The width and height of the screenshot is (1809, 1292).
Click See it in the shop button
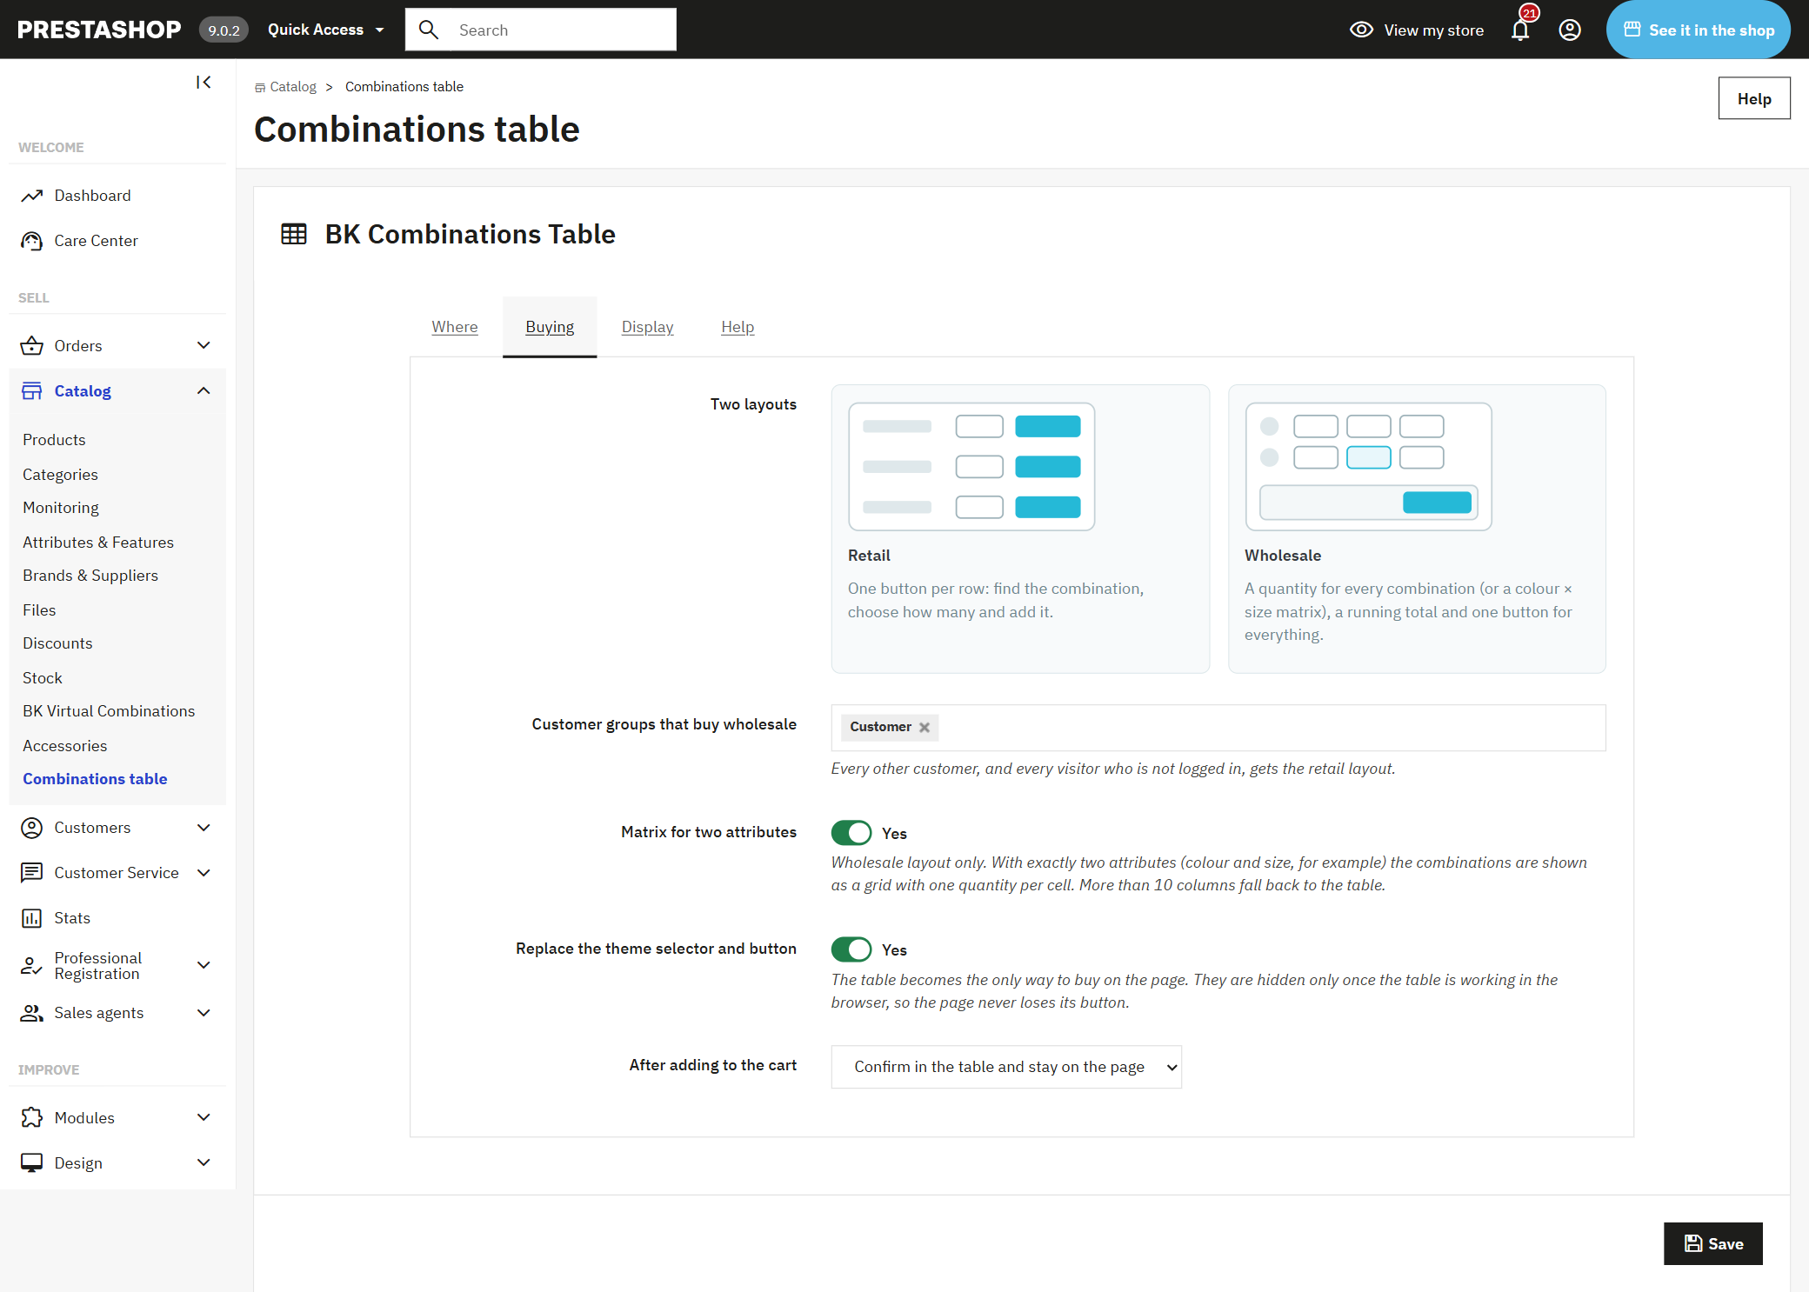click(x=1699, y=30)
